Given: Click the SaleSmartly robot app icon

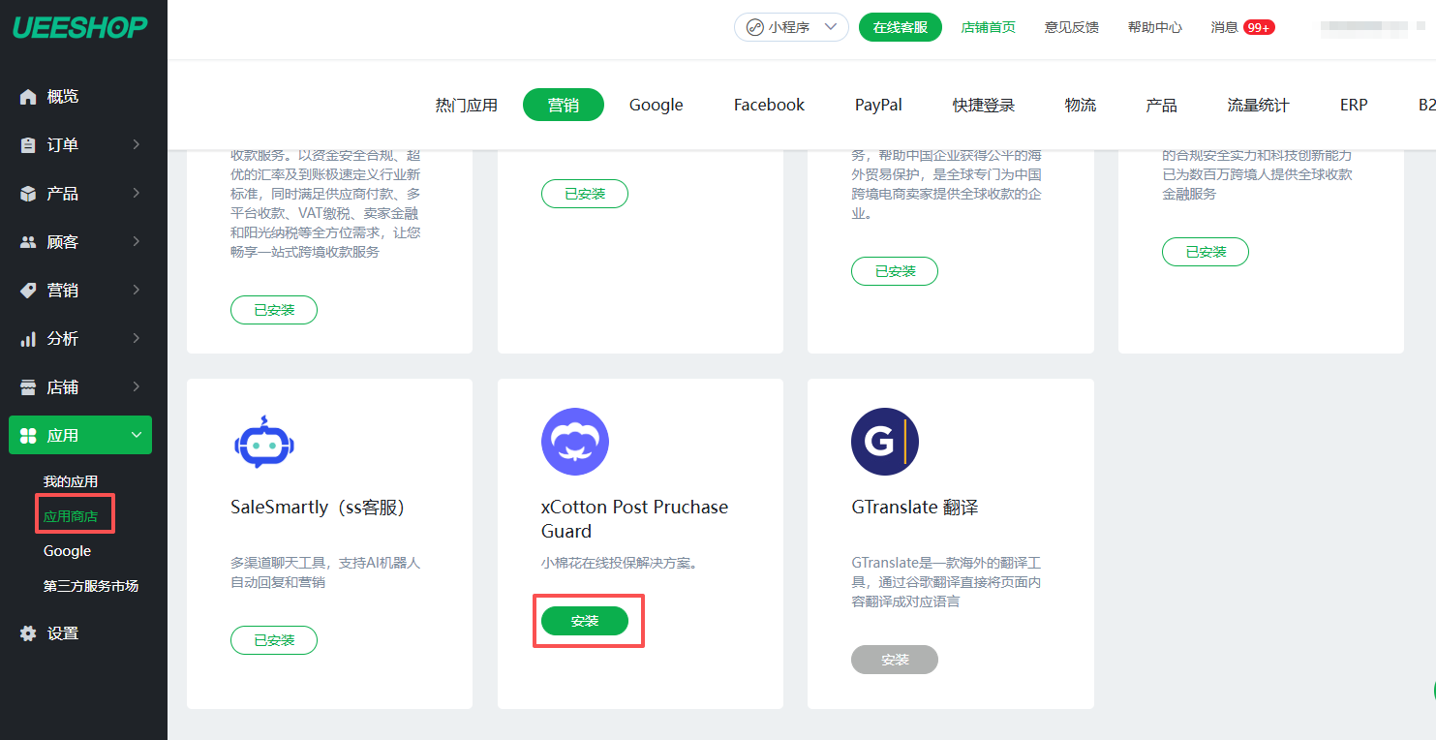Looking at the screenshot, I should (x=263, y=443).
